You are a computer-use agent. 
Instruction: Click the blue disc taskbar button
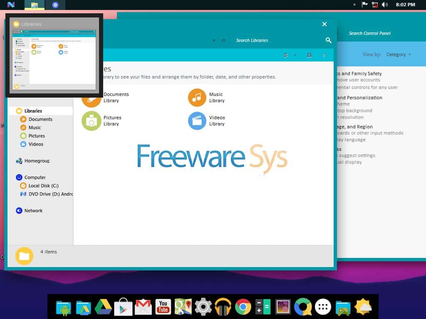point(55,5)
